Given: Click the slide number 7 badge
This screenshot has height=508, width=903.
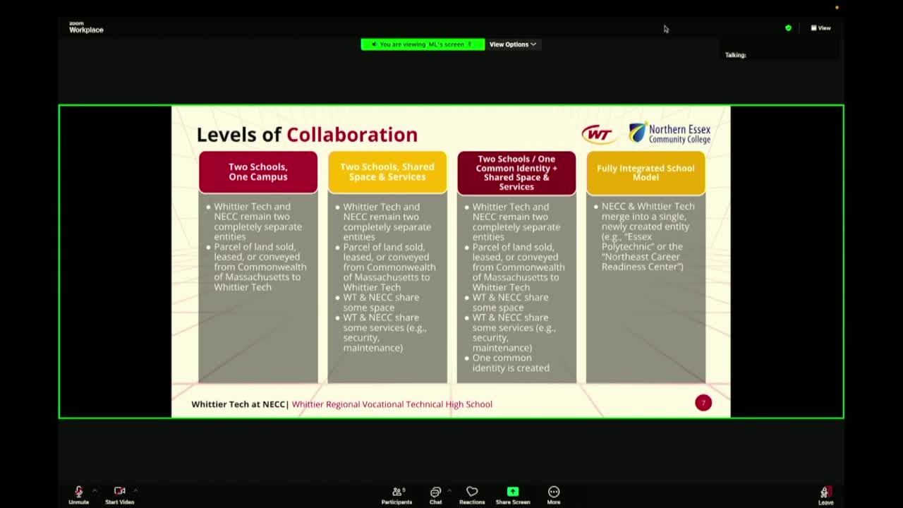Looking at the screenshot, I should coord(703,402).
